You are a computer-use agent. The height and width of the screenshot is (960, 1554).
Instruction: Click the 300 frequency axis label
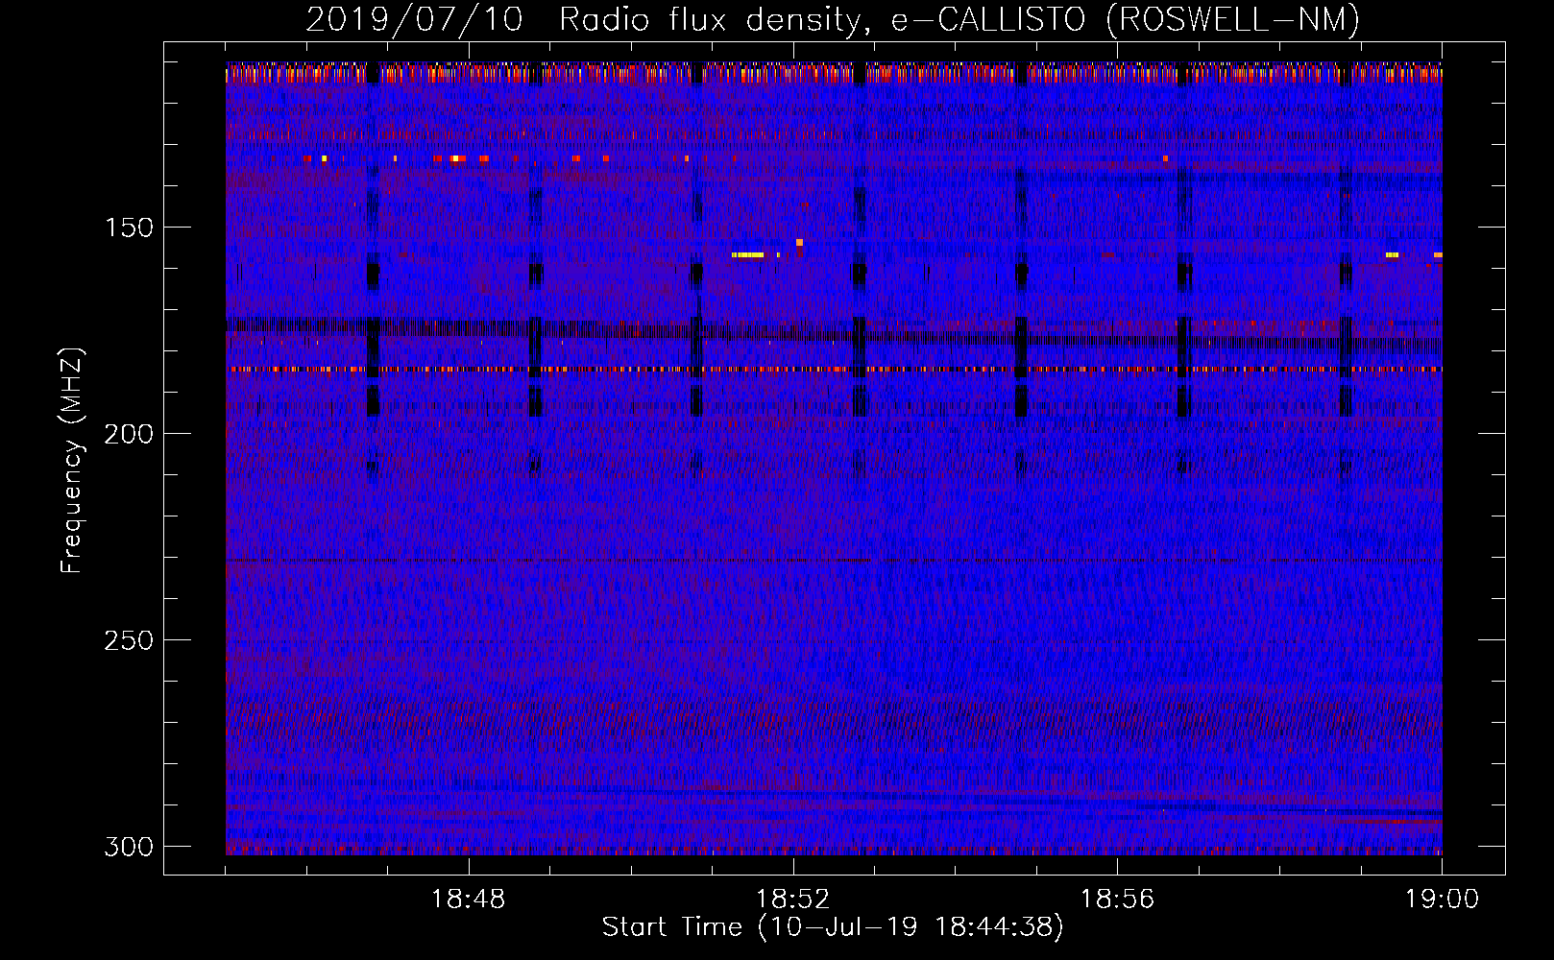(x=128, y=847)
